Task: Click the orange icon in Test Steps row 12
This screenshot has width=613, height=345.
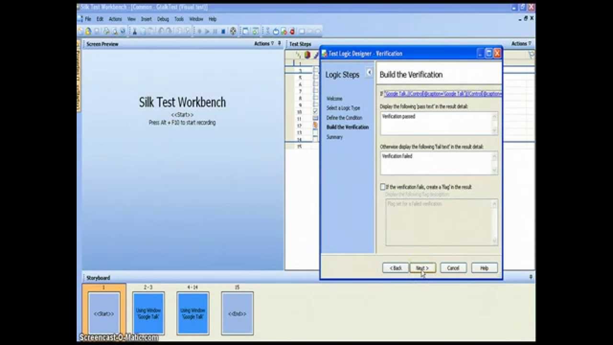Action: [x=315, y=125]
